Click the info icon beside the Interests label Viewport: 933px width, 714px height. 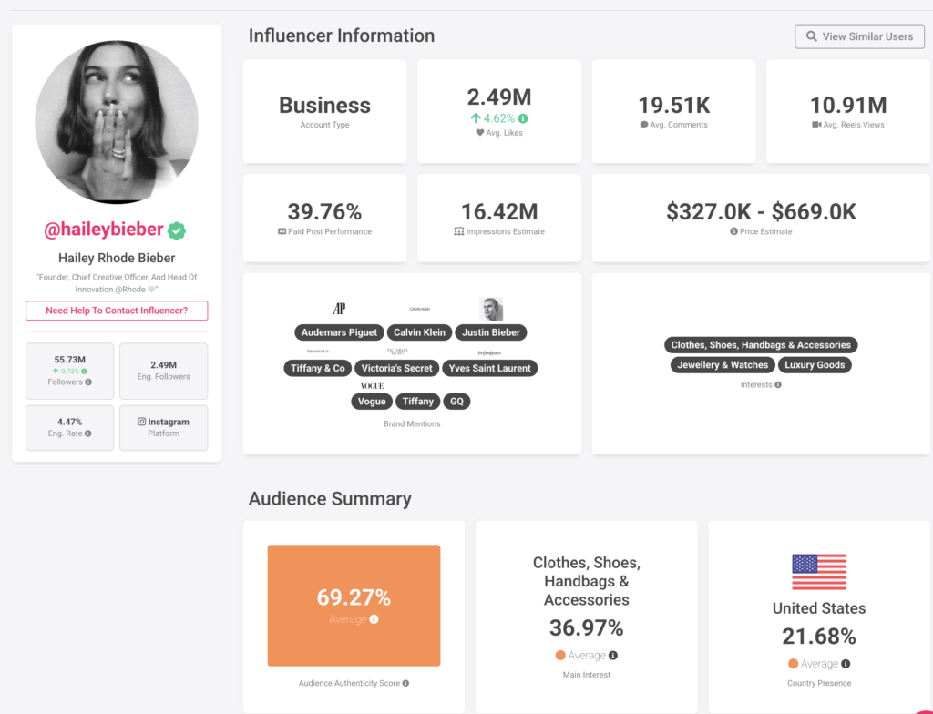pyautogui.click(x=776, y=384)
